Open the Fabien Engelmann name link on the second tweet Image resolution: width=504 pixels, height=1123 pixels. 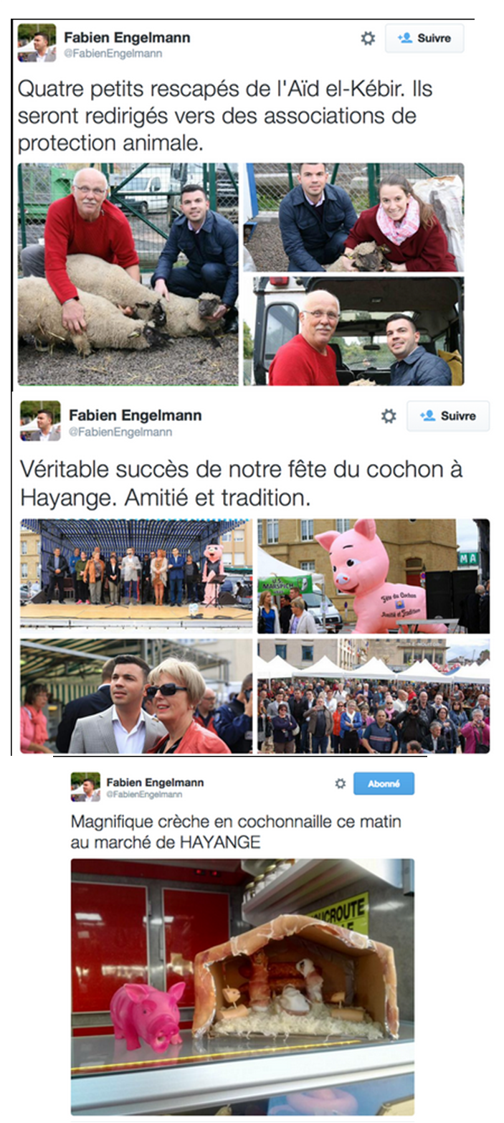click(135, 415)
